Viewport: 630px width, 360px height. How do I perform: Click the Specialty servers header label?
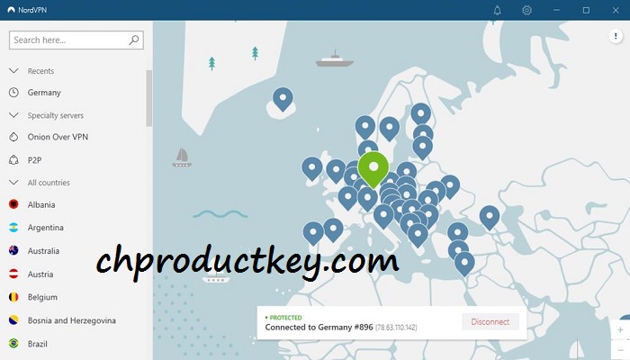[56, 116]
